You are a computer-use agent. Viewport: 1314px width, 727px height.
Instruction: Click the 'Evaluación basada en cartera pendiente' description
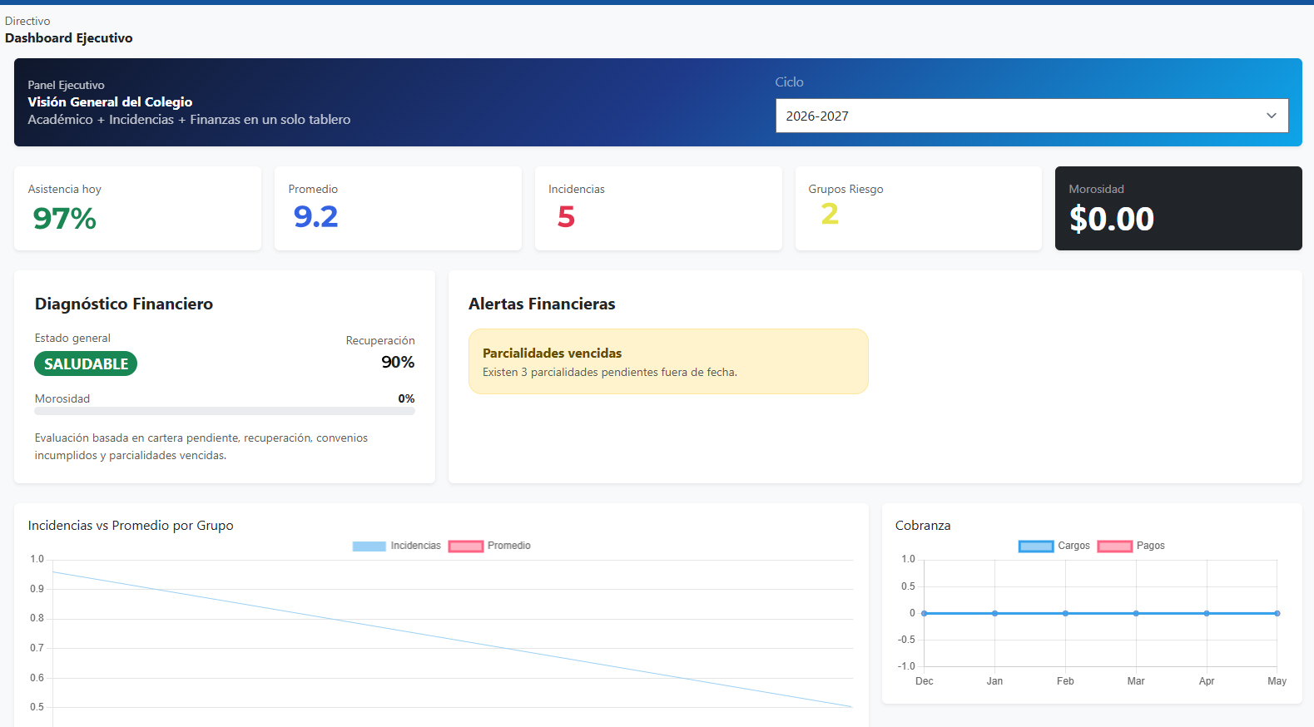201,447
